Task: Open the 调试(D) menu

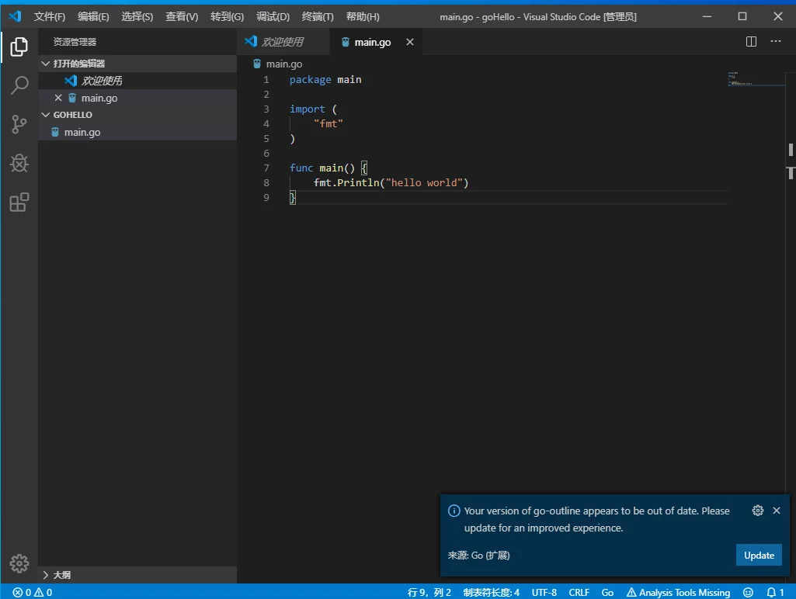Action: [x=273, y=17]
